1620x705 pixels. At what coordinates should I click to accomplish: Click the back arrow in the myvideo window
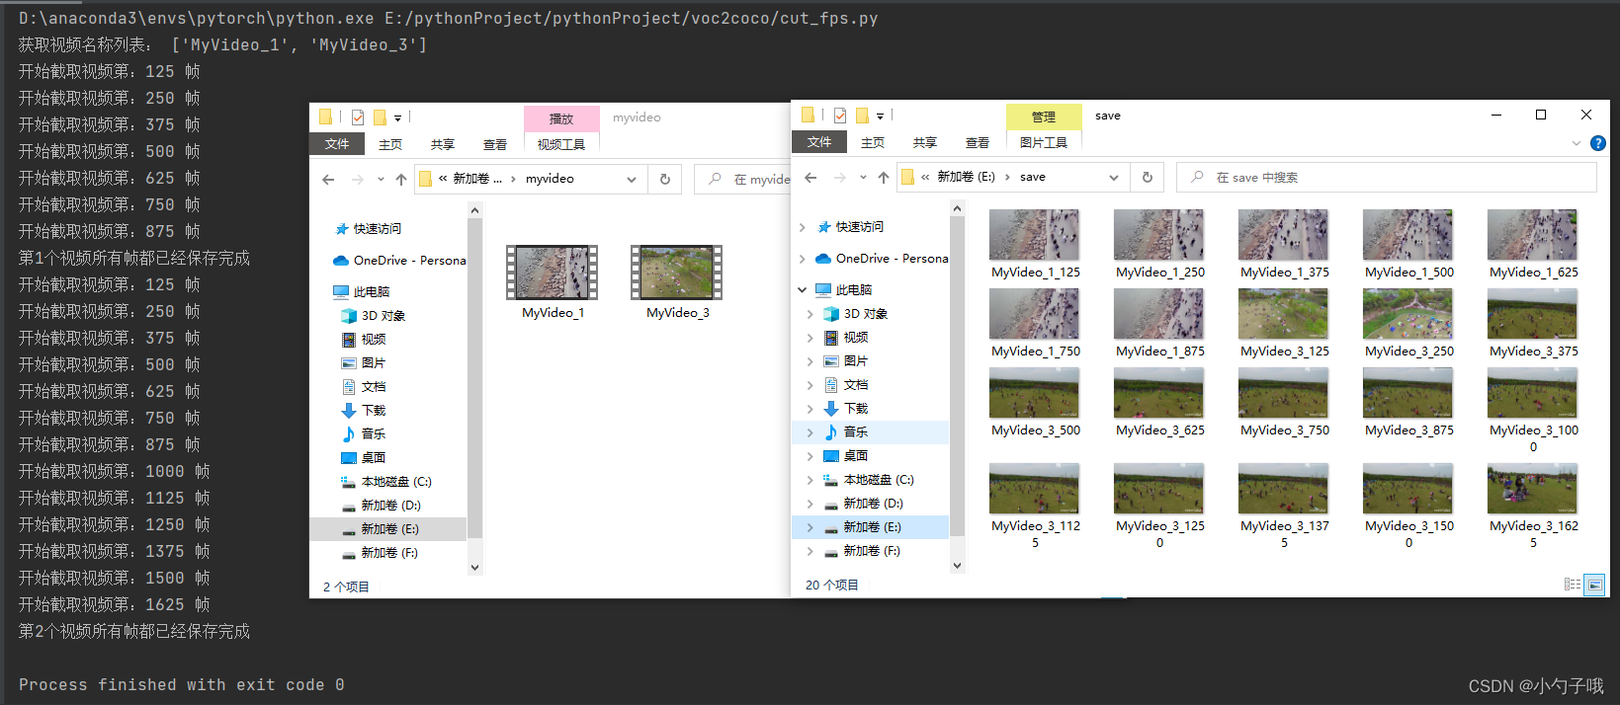[328, 180]
